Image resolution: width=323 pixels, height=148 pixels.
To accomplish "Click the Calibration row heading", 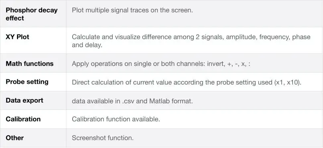I will 23,119.
